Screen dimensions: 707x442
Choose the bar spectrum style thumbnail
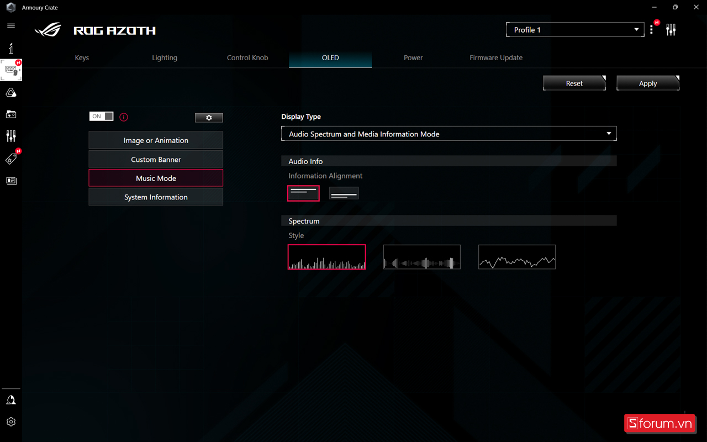[x=326, y=257]
